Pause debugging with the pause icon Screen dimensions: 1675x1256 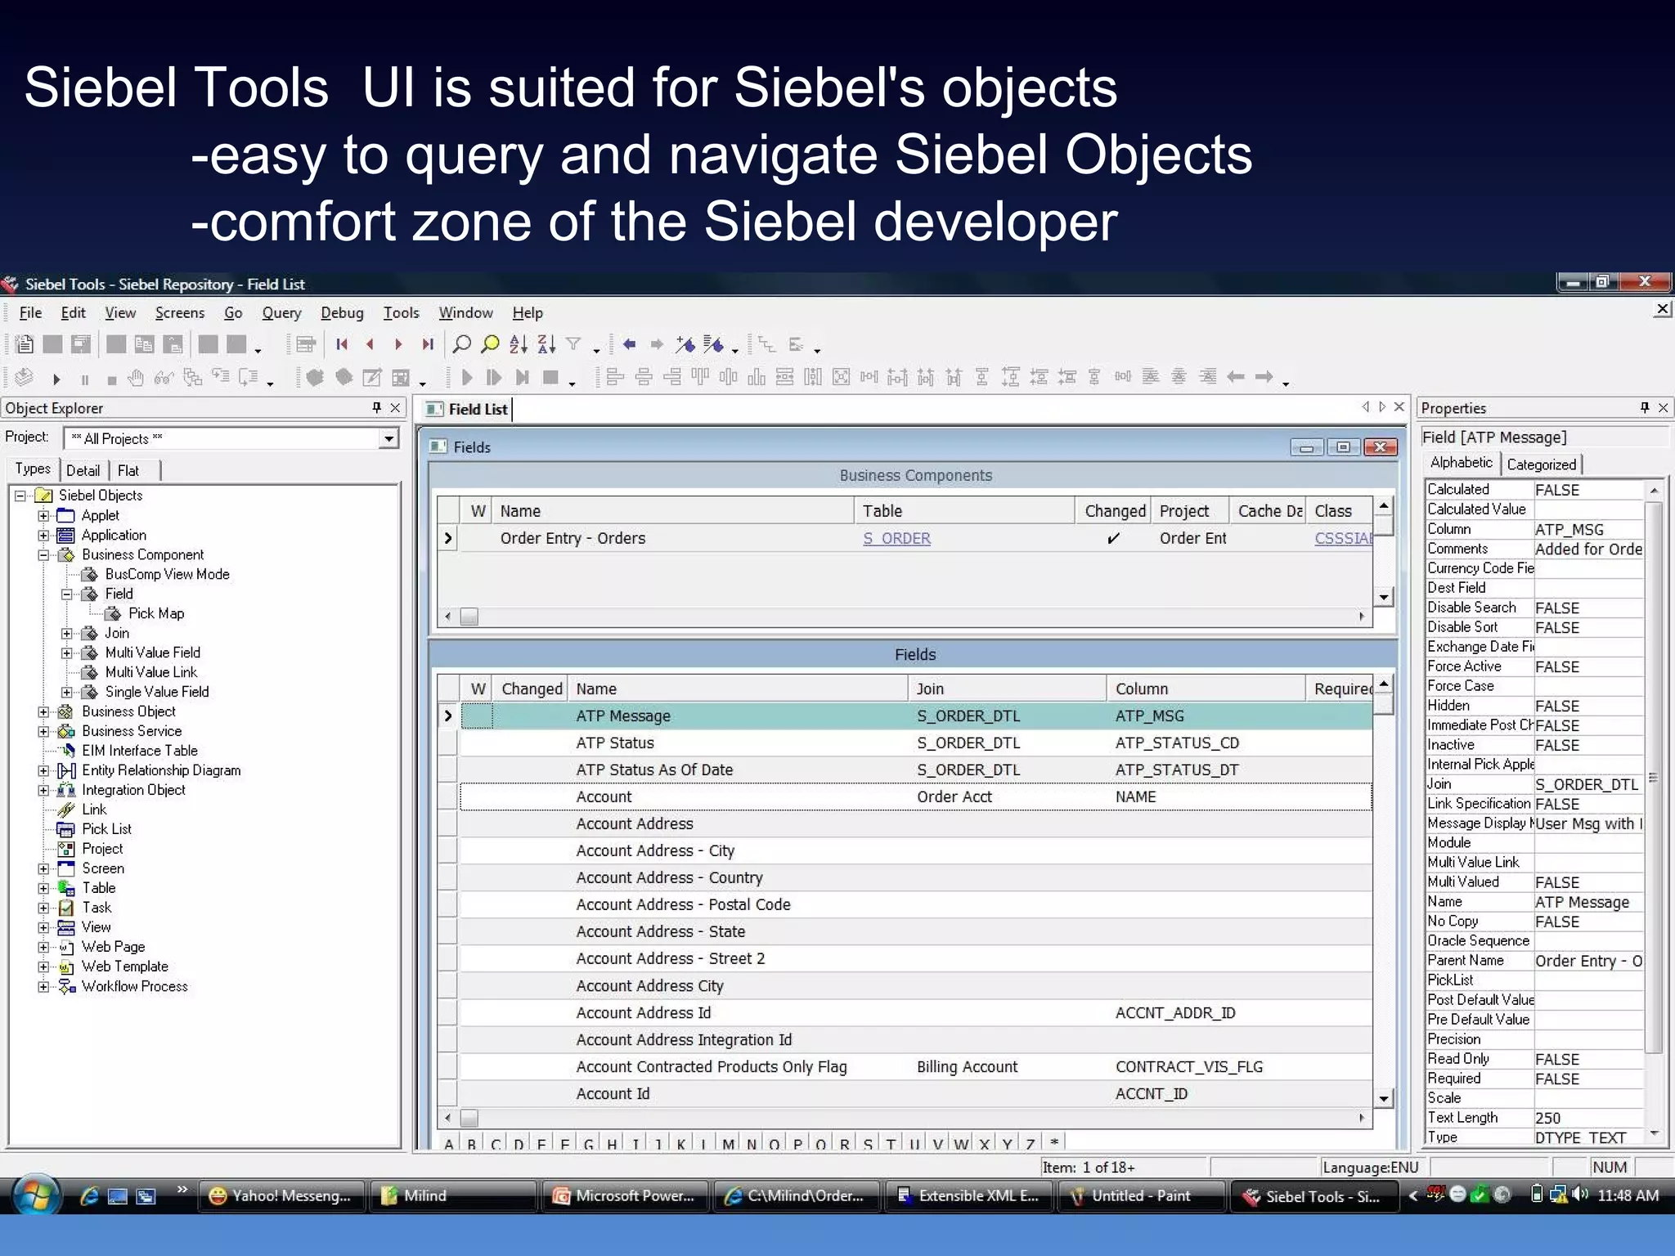(x=84, y=379)
